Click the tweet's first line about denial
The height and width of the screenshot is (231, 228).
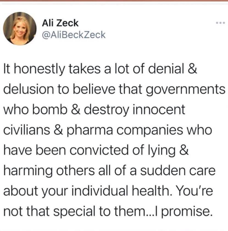(x=100, y=69)
